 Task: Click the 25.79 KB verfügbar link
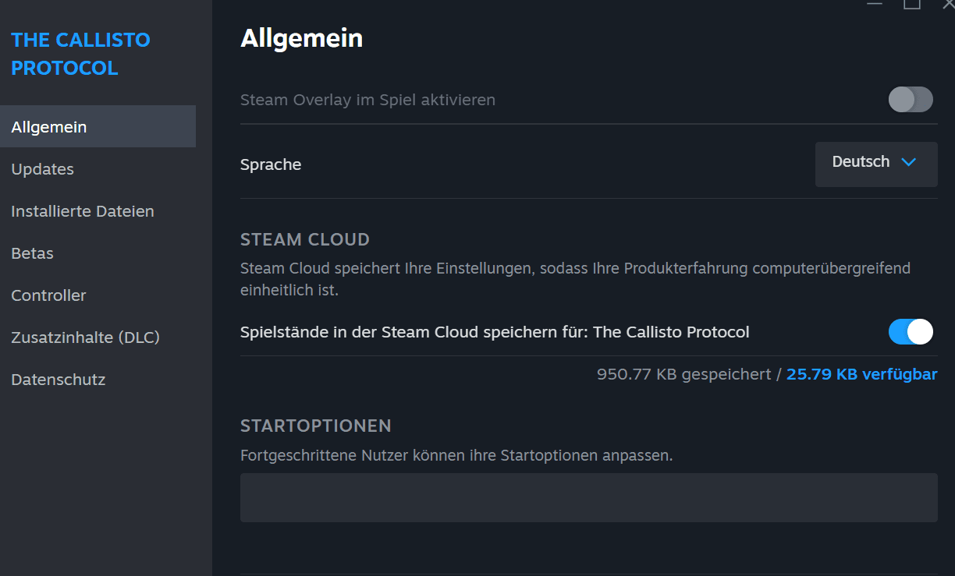[861, 374]
